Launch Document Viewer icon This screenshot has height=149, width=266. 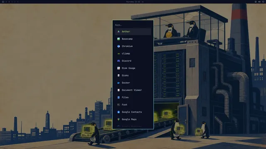click(118, 90)
